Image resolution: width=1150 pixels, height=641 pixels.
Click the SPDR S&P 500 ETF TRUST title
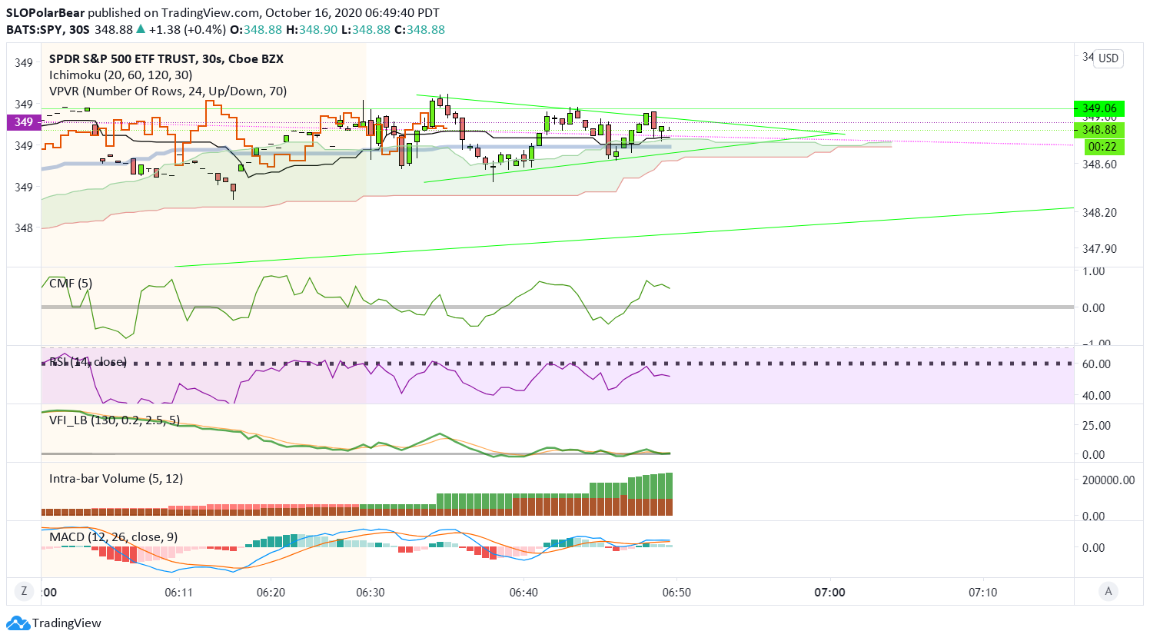166,58
